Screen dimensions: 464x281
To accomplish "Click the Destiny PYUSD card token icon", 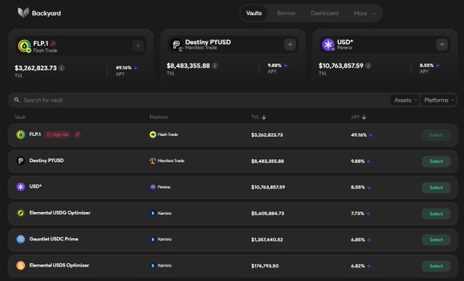I will click(176, 45).
